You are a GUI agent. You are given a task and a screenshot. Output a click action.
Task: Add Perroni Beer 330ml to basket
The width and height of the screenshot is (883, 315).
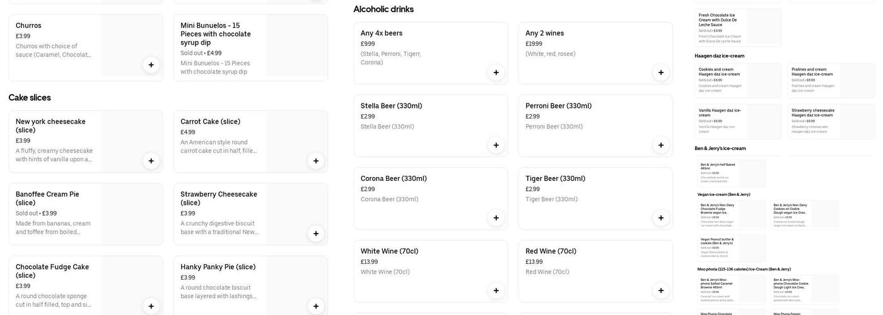pyautogui.click(x=661, y=145)
